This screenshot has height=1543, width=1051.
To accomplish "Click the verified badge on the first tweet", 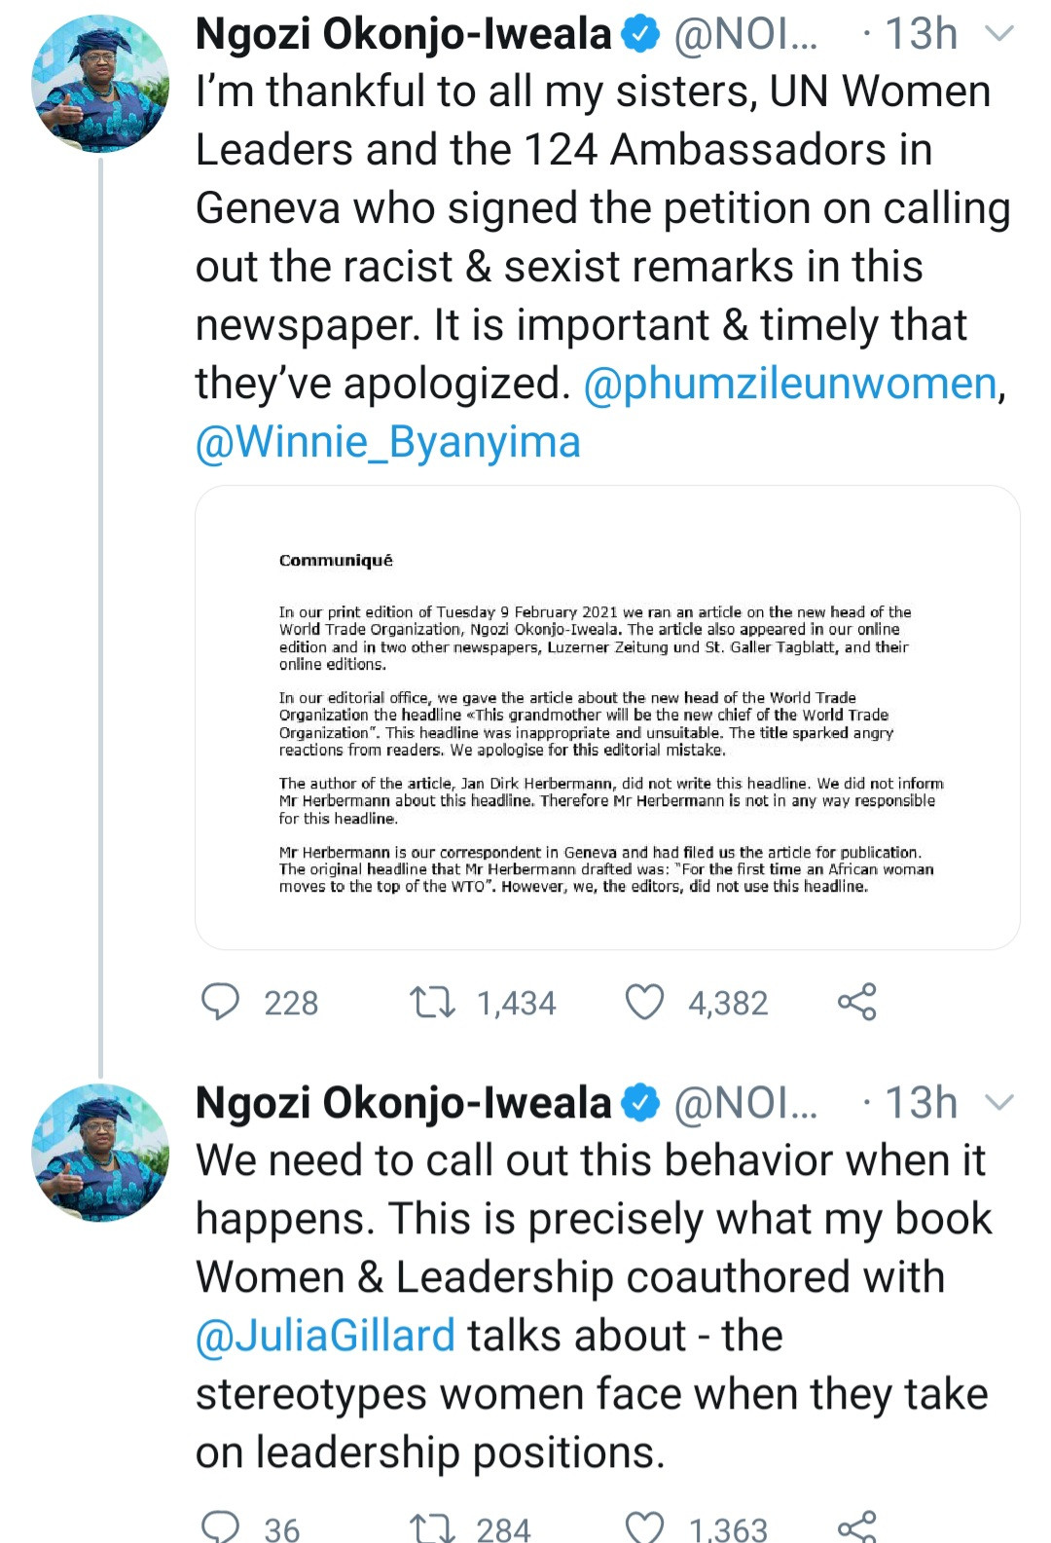I will pos(640,35).
